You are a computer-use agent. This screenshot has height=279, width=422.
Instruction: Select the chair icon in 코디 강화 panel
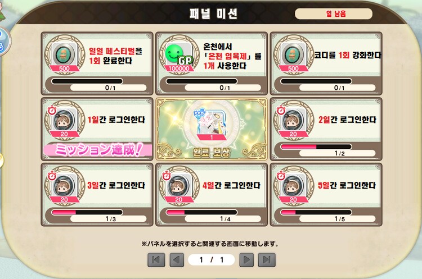pos(293,56)
